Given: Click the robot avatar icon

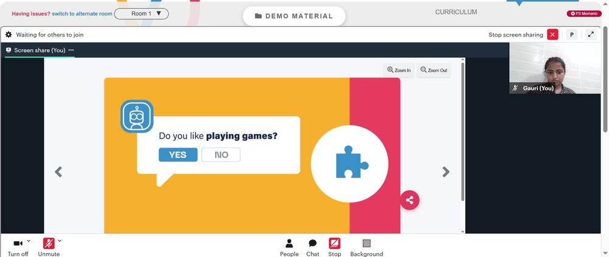Looking at the screenshot, I should [x=136, y=116].
